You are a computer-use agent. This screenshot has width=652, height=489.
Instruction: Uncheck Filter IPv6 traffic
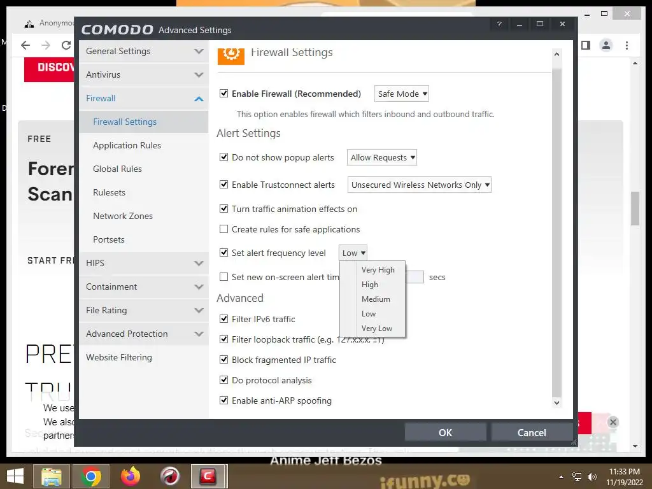click(x=223, y=318)
